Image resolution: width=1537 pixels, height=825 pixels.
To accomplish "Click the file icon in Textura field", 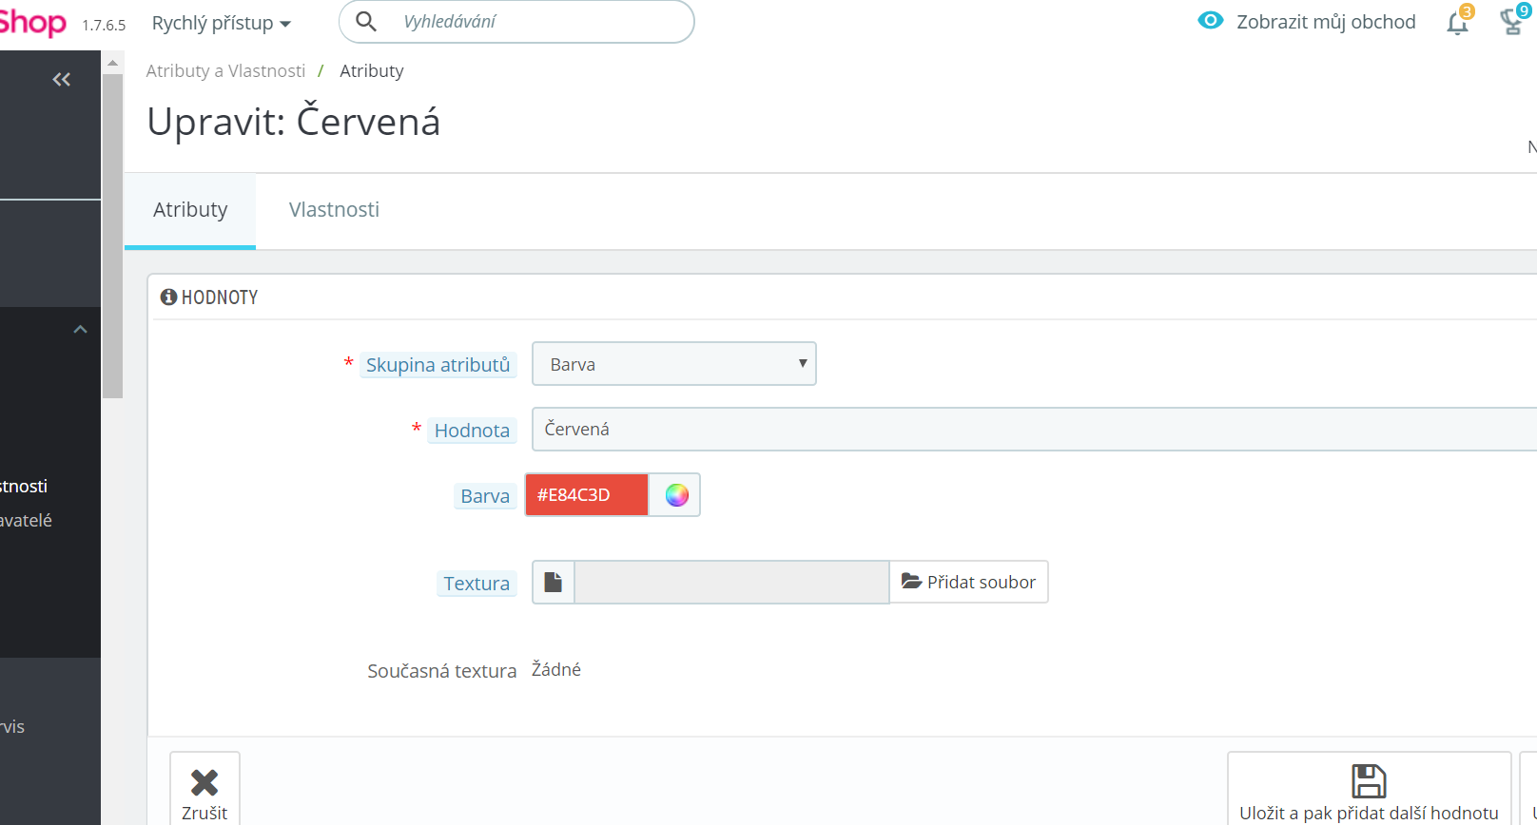I will [x=554, y=582].
